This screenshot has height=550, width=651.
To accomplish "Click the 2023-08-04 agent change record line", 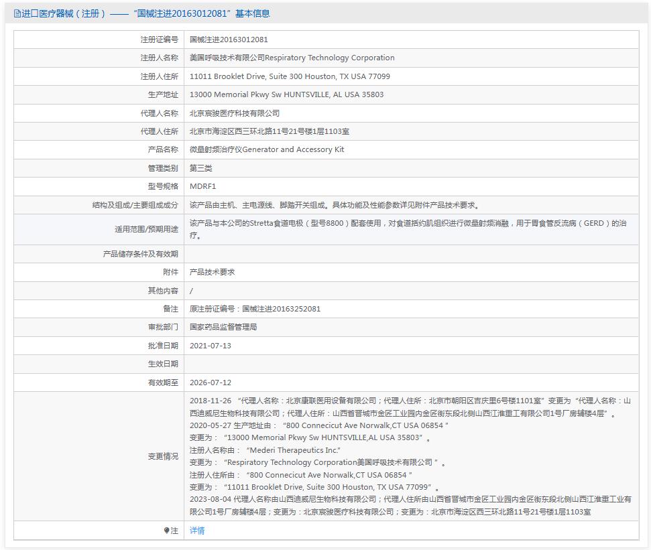I will click(410, 505).
